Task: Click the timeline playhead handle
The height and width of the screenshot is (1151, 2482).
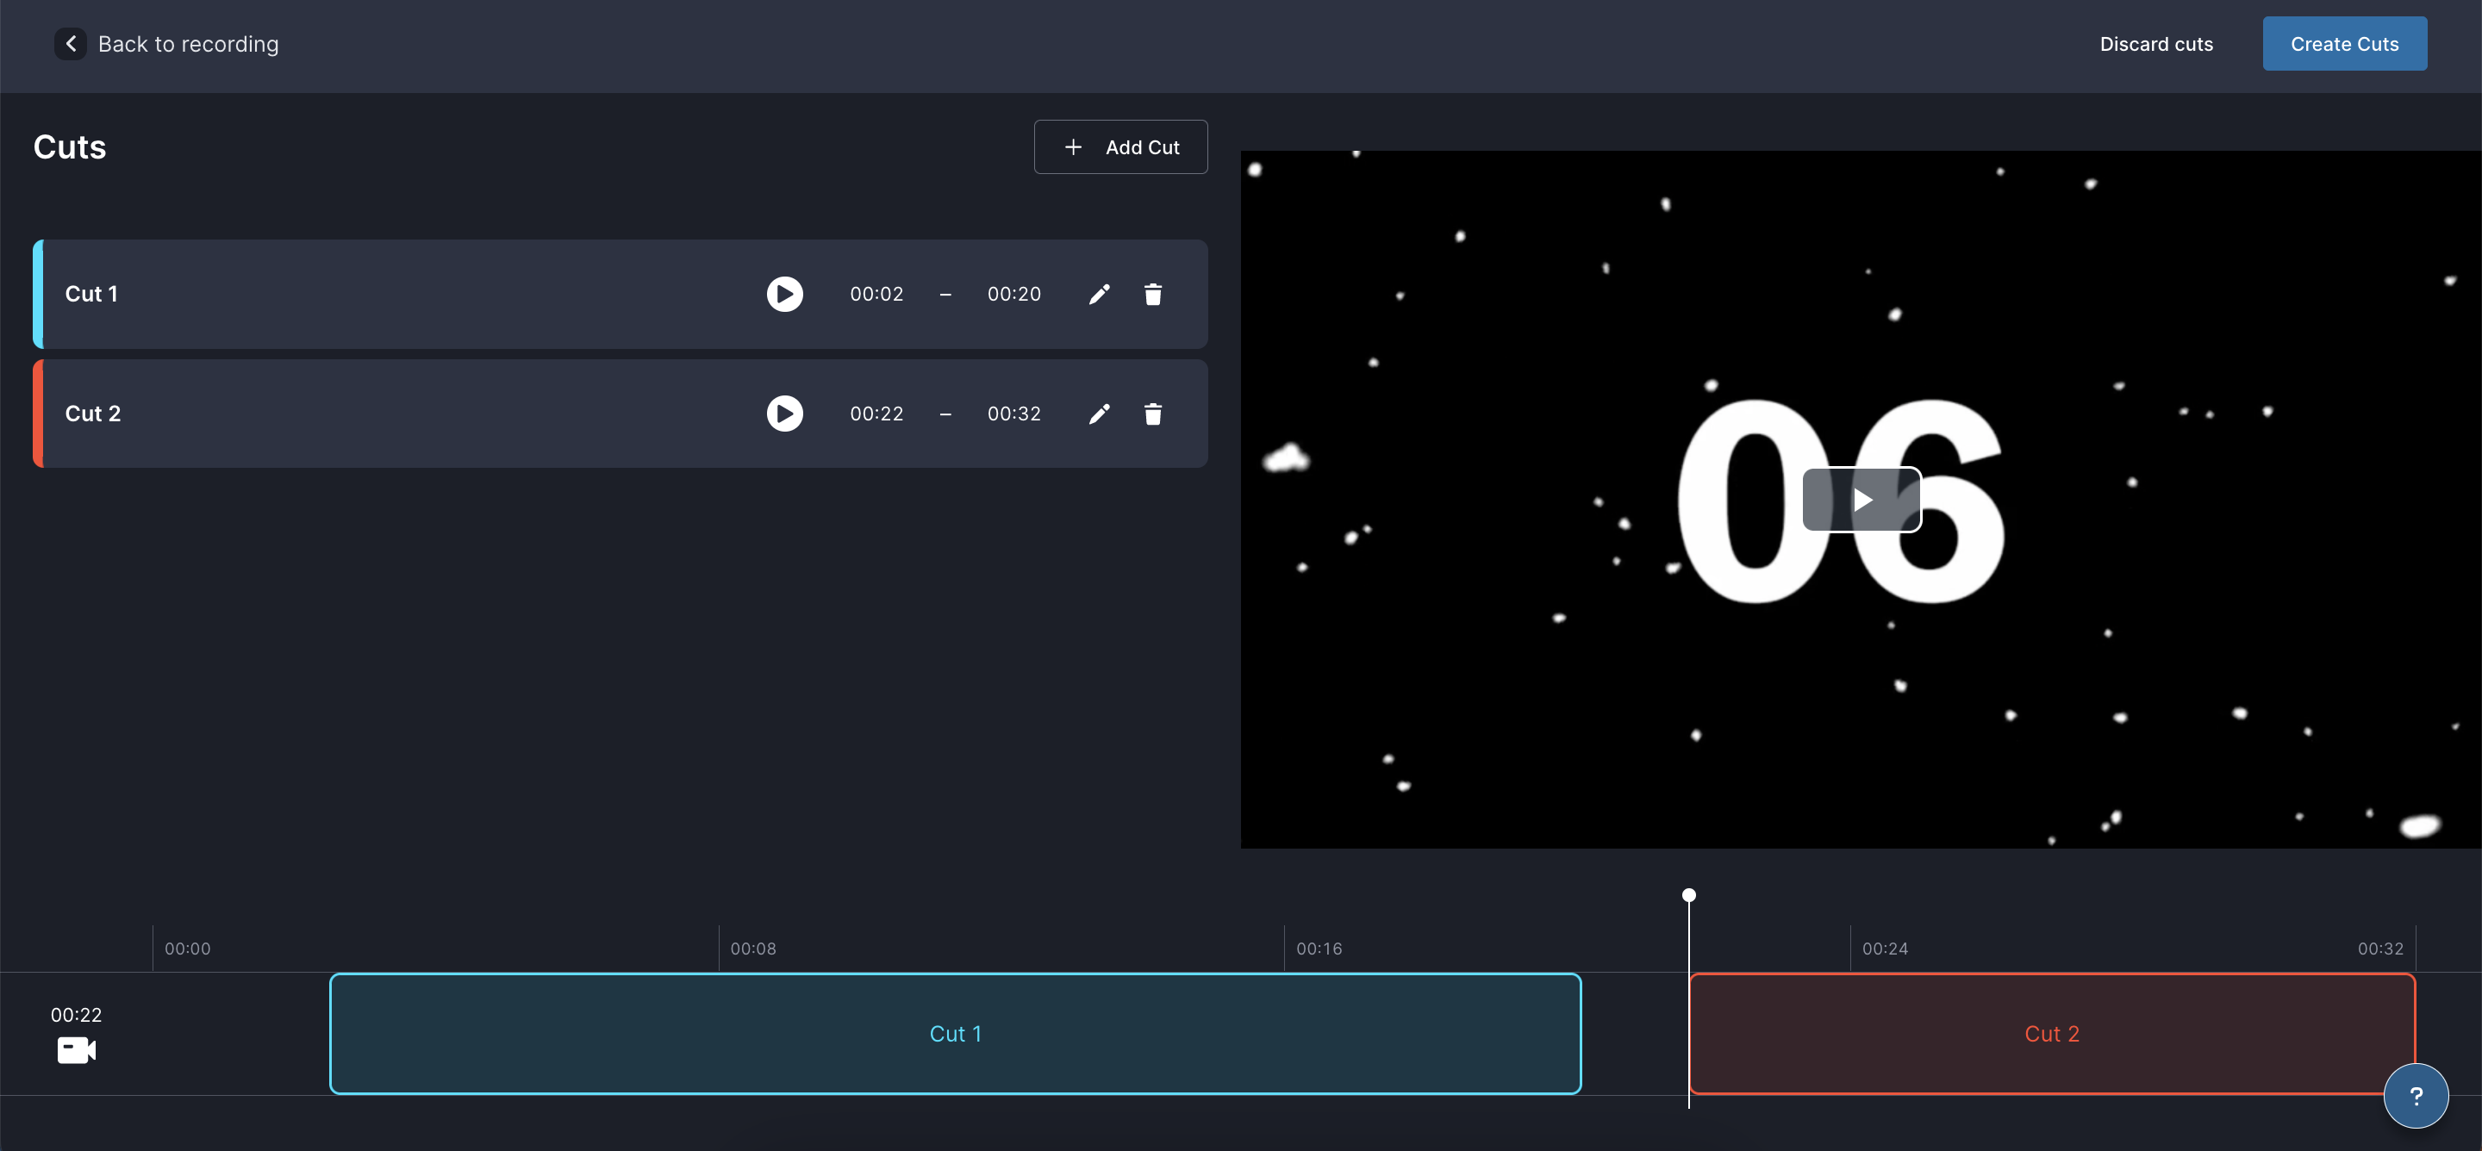Action: 1688,895
